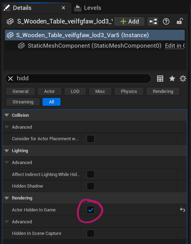
Task: Collapse the Lighting section
Action: 7,151
